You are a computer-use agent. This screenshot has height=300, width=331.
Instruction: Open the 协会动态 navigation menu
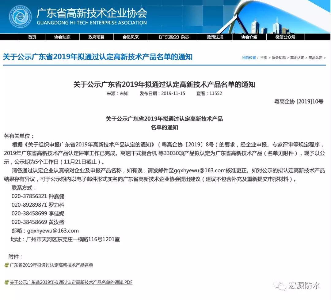(62, 37)
